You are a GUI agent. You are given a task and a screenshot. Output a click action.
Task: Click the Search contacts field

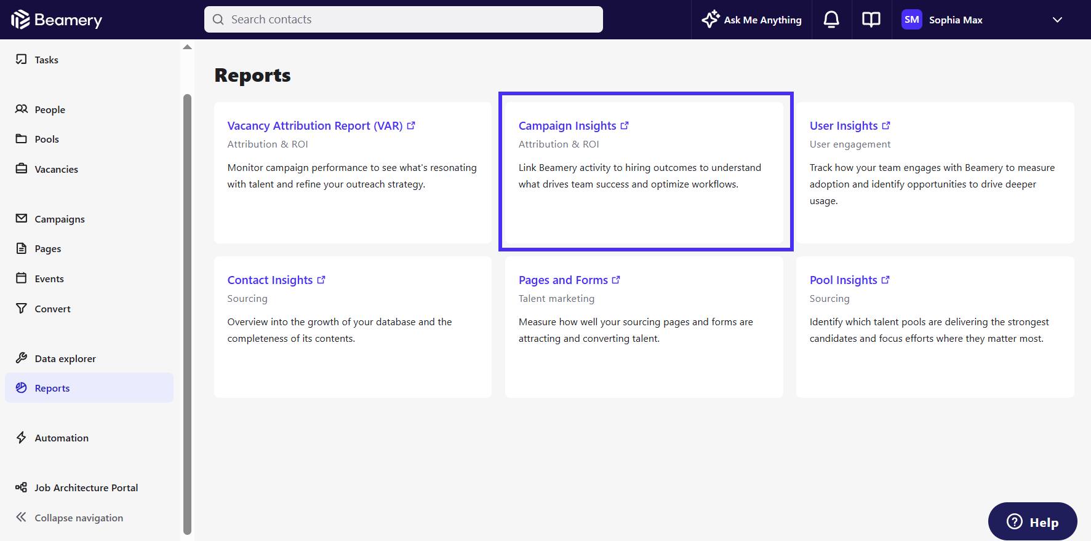pyautogui.click(x=404, y=20)
